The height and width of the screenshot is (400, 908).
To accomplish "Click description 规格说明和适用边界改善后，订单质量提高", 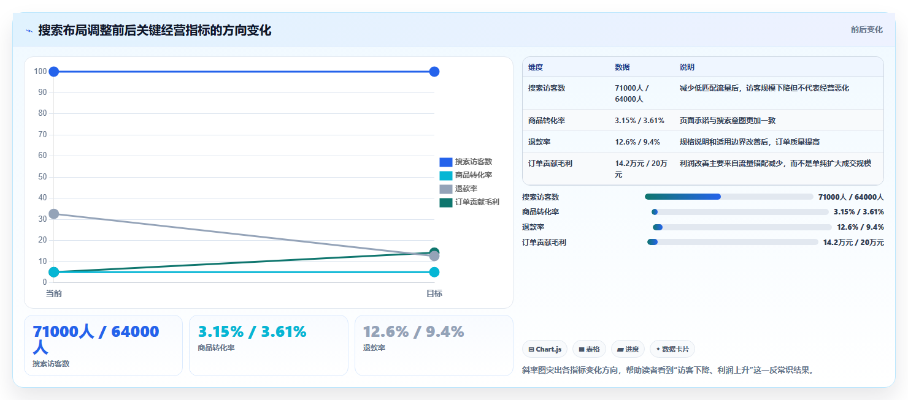I will click(x=750, y=142).
